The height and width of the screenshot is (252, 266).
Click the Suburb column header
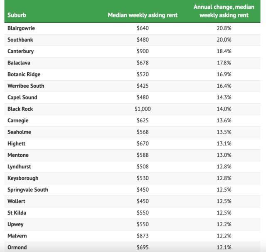click(16, 15)
